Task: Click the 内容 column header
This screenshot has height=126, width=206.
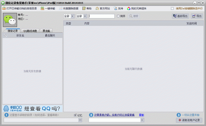Action: tap(87, 24)
